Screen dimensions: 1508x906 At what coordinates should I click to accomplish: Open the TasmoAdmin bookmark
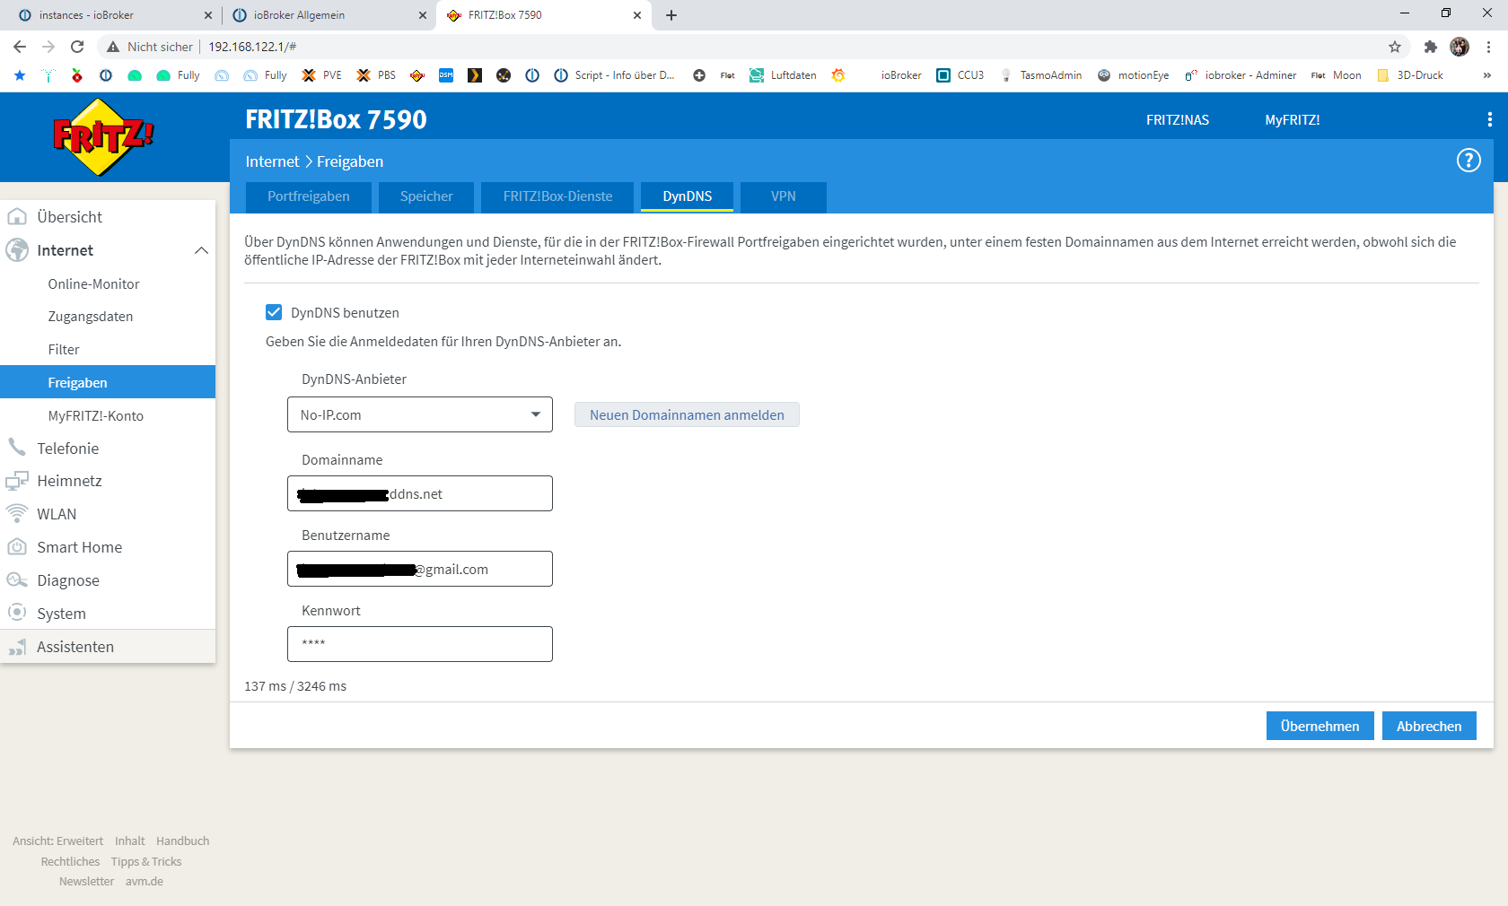pos(1040,75)
